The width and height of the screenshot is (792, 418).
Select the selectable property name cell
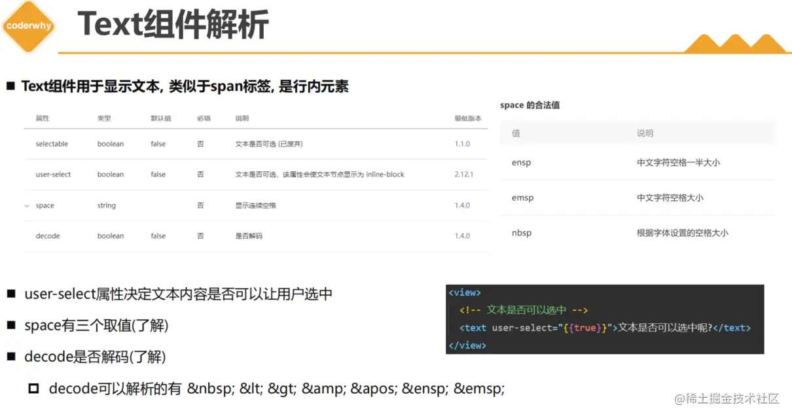(52, 144)
